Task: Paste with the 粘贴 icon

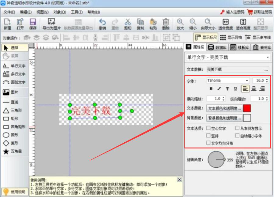Action: click(153, 24)
